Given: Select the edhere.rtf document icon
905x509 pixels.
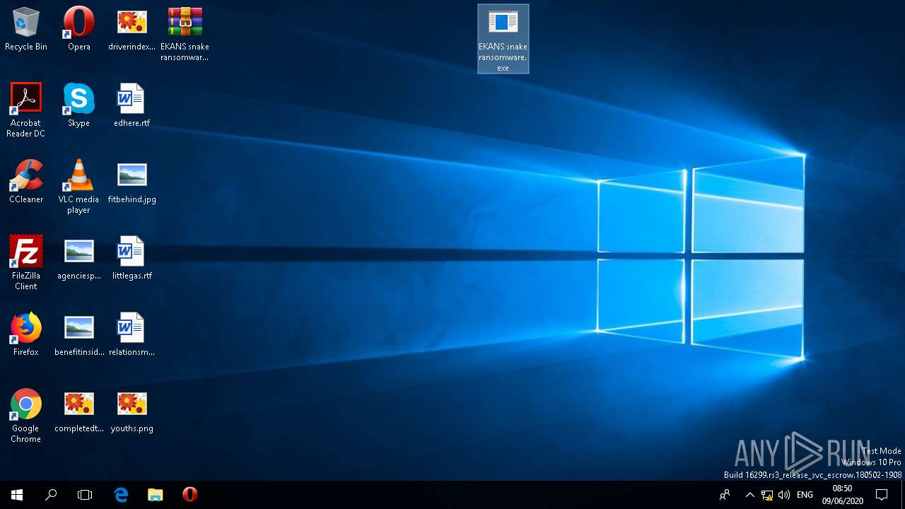Looking at the screenshot, I should (x=132, y=106).
